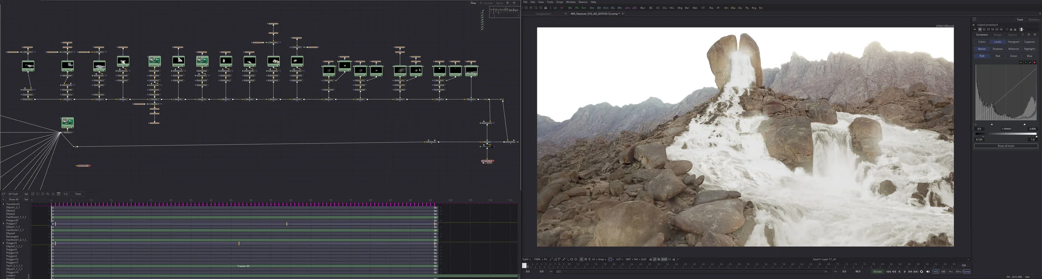This screenshot has height=279, width=1042.
Task: Switch to the Histogram tab
Action: coord(1013,42)
